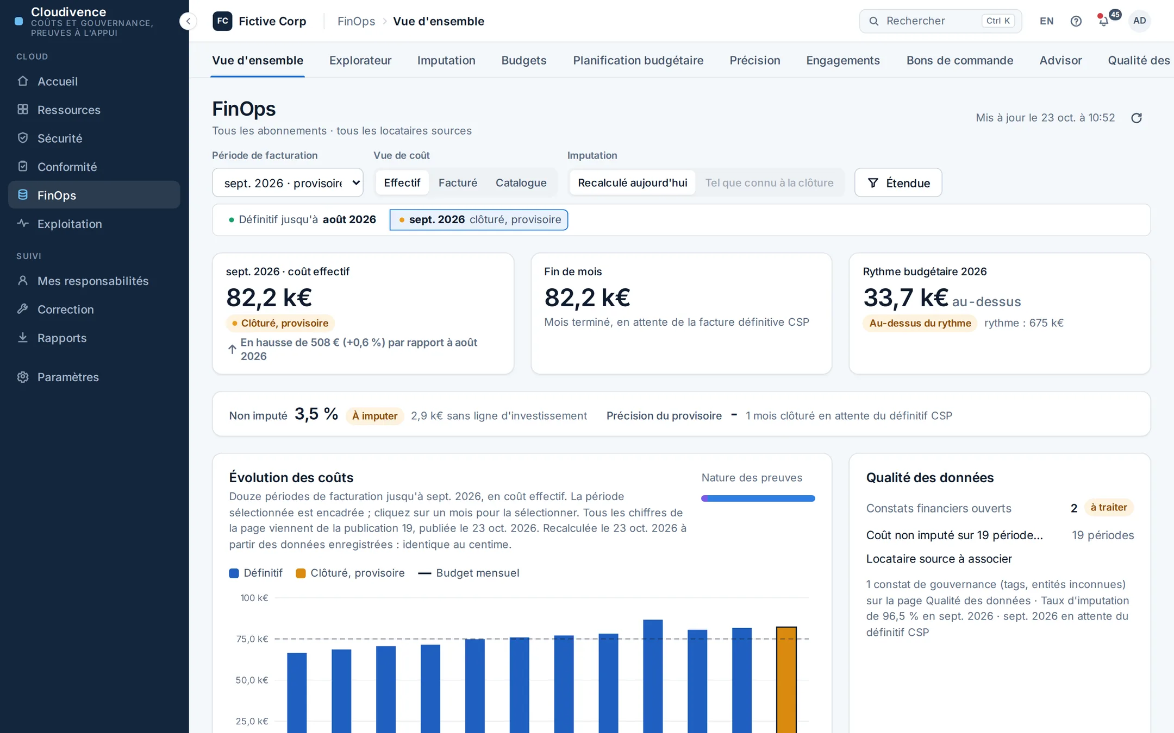This screenshot has width=1174, height=733.
Task: Open Paramètres gear icon
Action: [x=23, y=377]
